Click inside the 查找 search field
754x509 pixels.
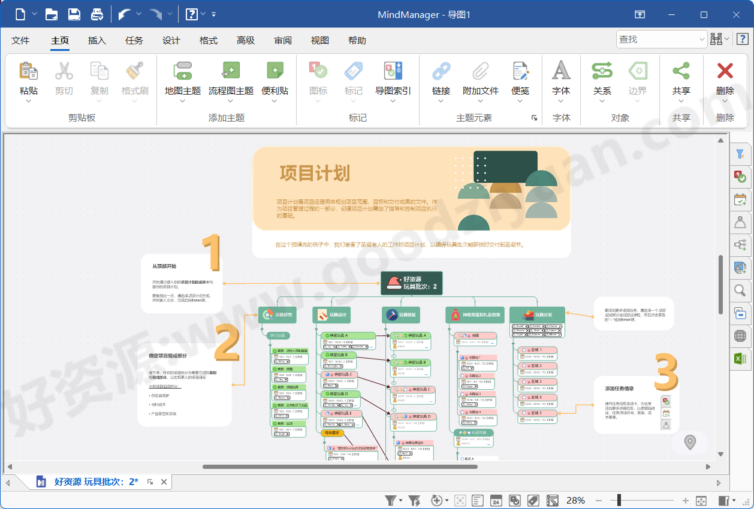coord(656,38)
